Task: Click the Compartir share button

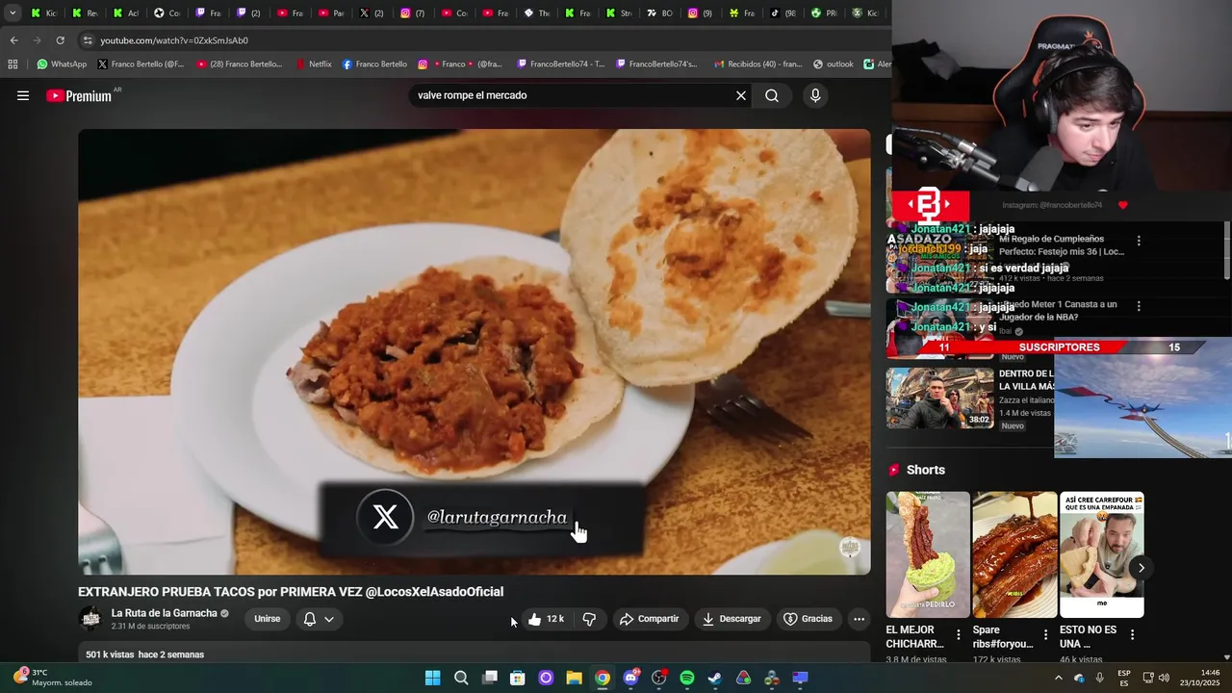Action: pyautogui.click(x=650, y=619)
